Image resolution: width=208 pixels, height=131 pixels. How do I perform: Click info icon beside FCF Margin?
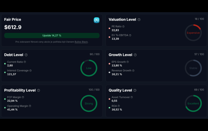point(23,97)
